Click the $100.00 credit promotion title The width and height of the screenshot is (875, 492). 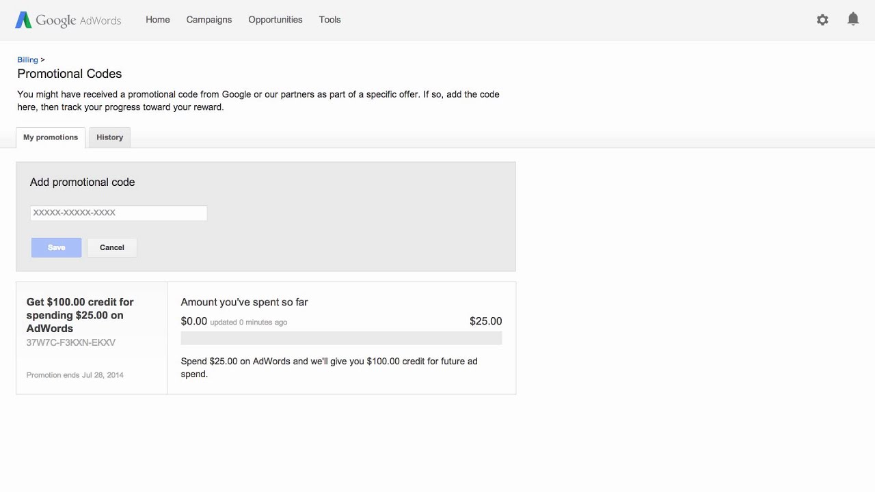click(x=80, y=315)
